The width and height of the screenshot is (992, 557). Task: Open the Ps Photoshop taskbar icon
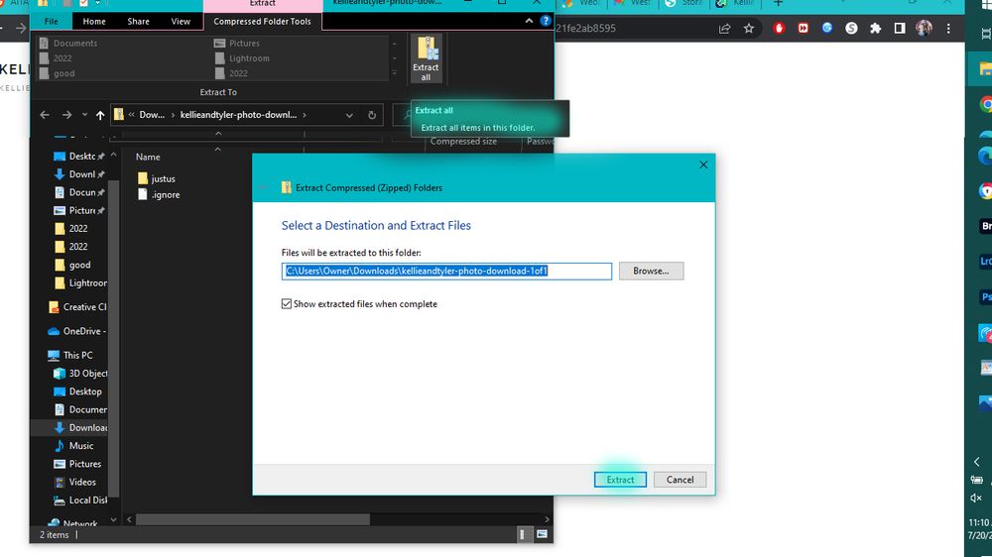[986, 296]
